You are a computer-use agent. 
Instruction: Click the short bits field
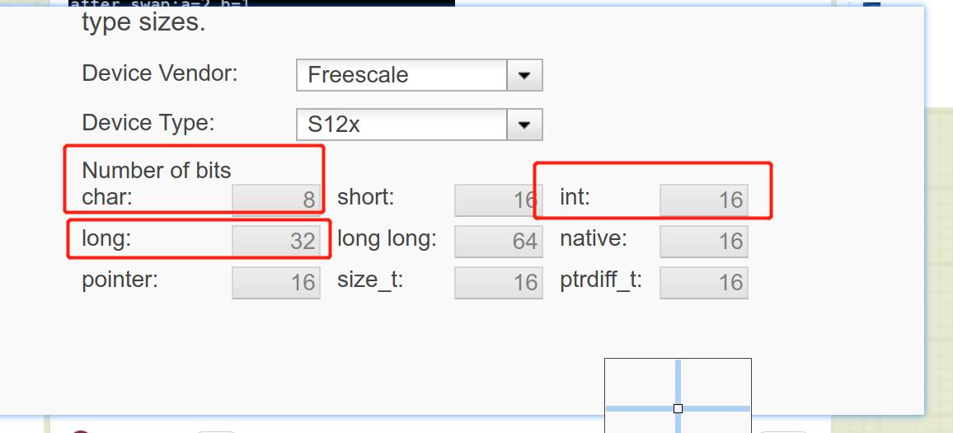pyautogui.click(x=498, y=200)
